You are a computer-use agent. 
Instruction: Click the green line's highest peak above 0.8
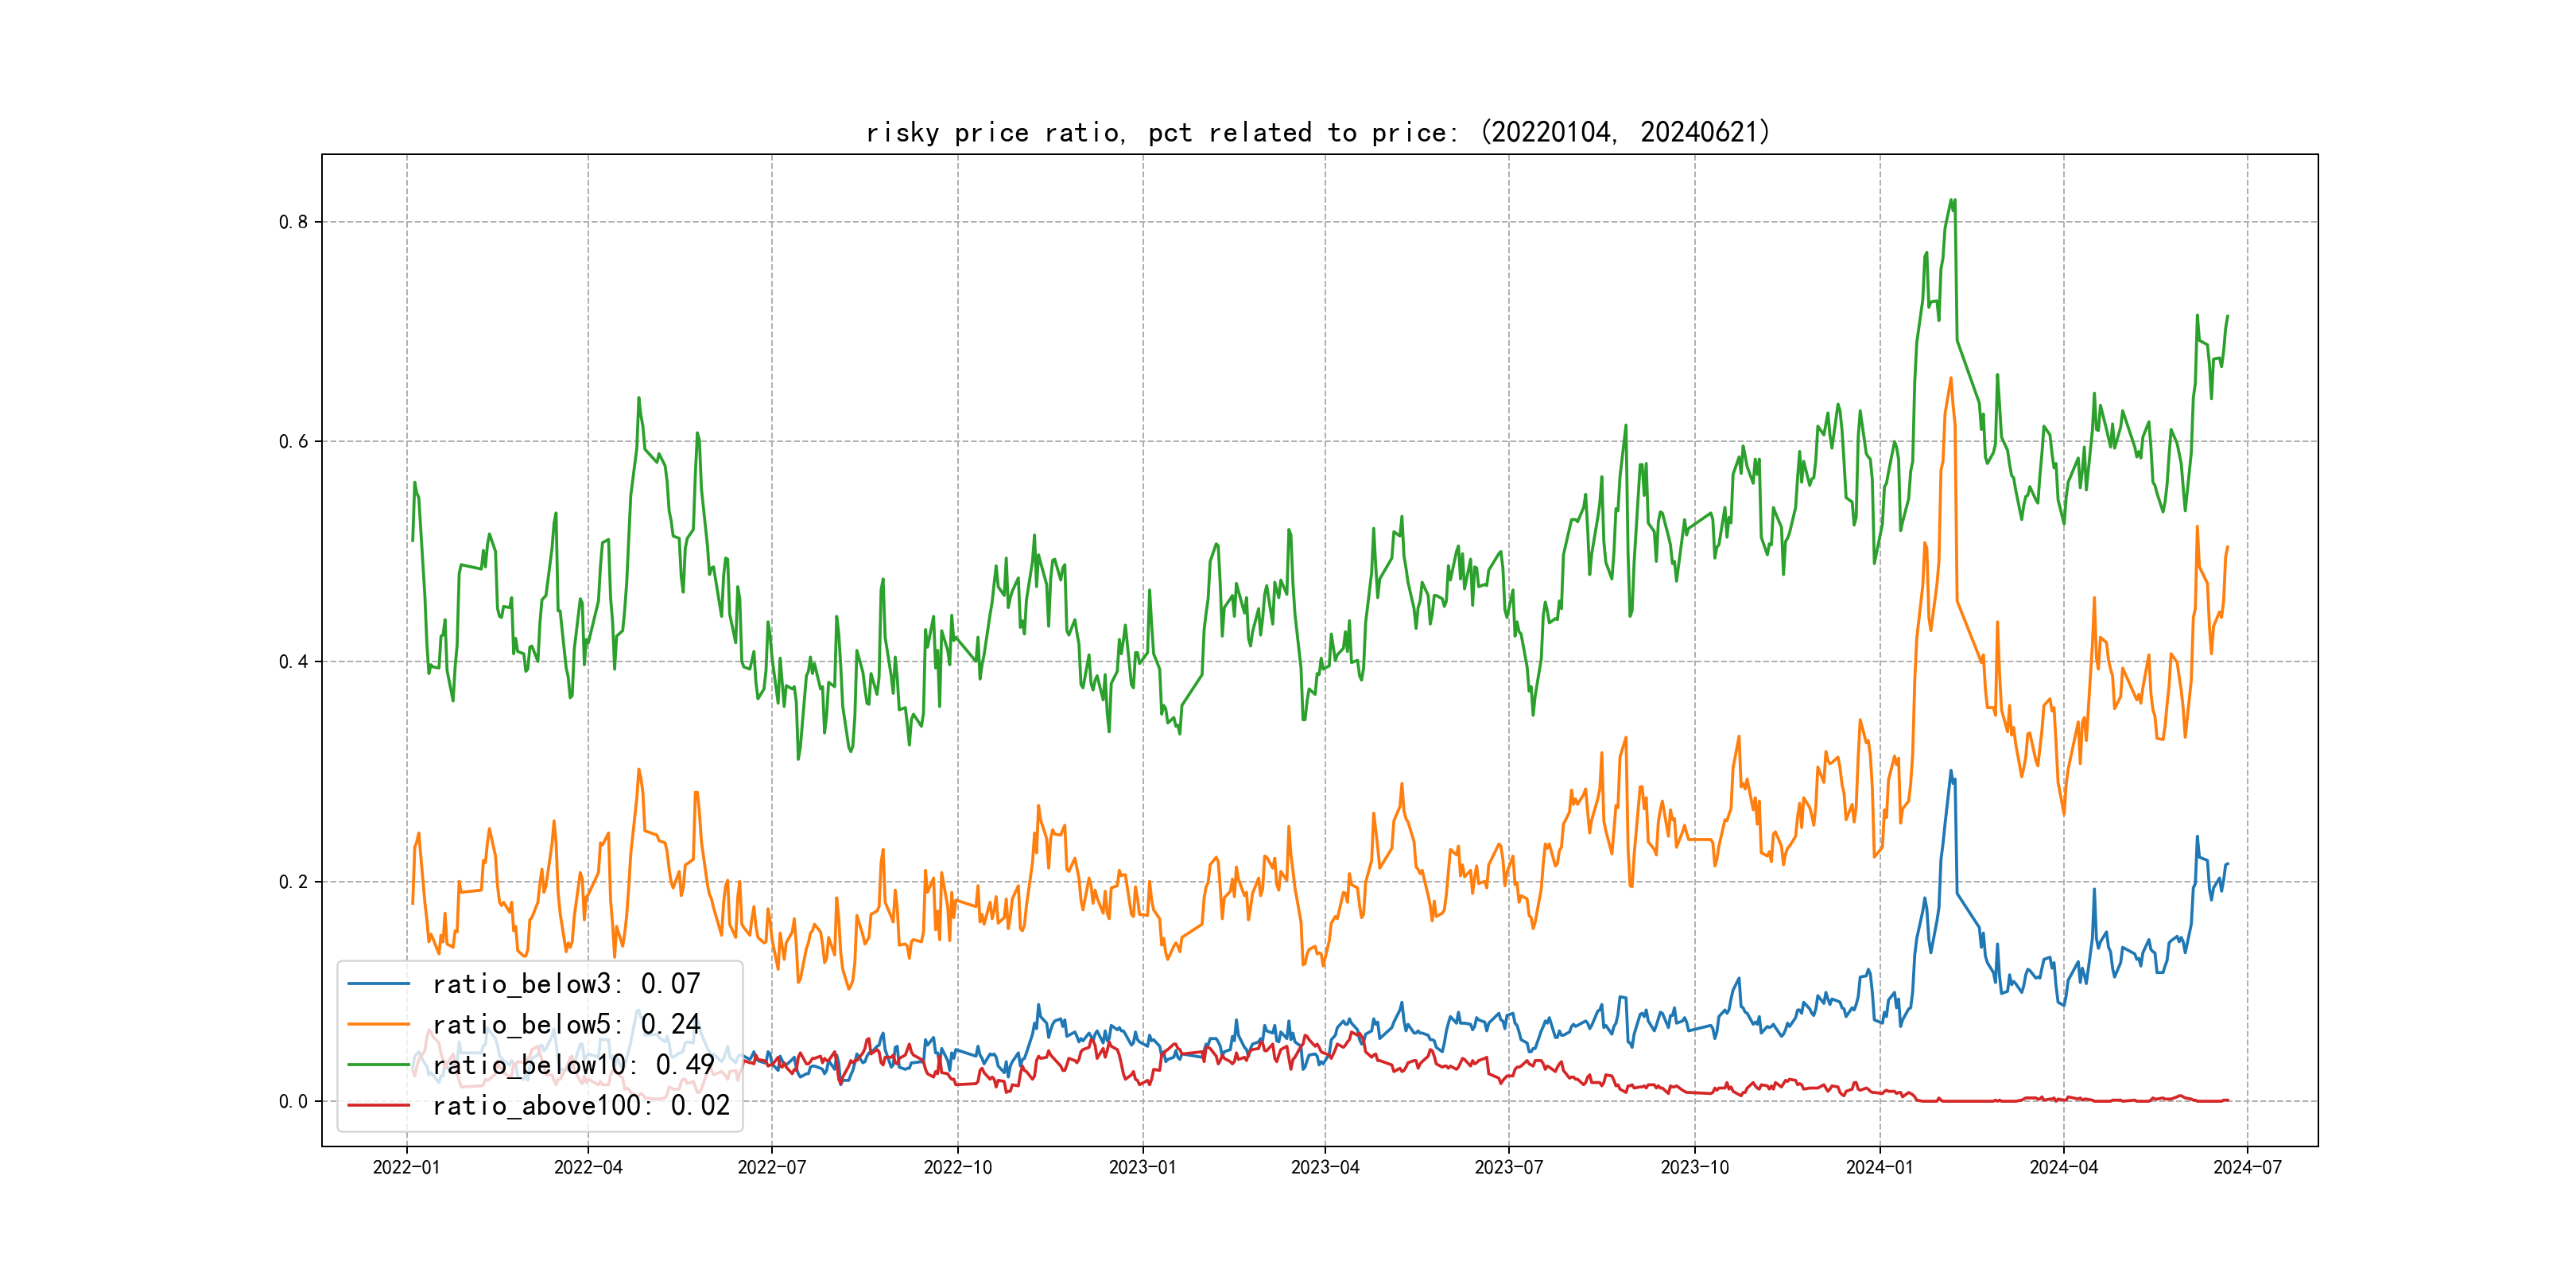(x=1952, y=201)
